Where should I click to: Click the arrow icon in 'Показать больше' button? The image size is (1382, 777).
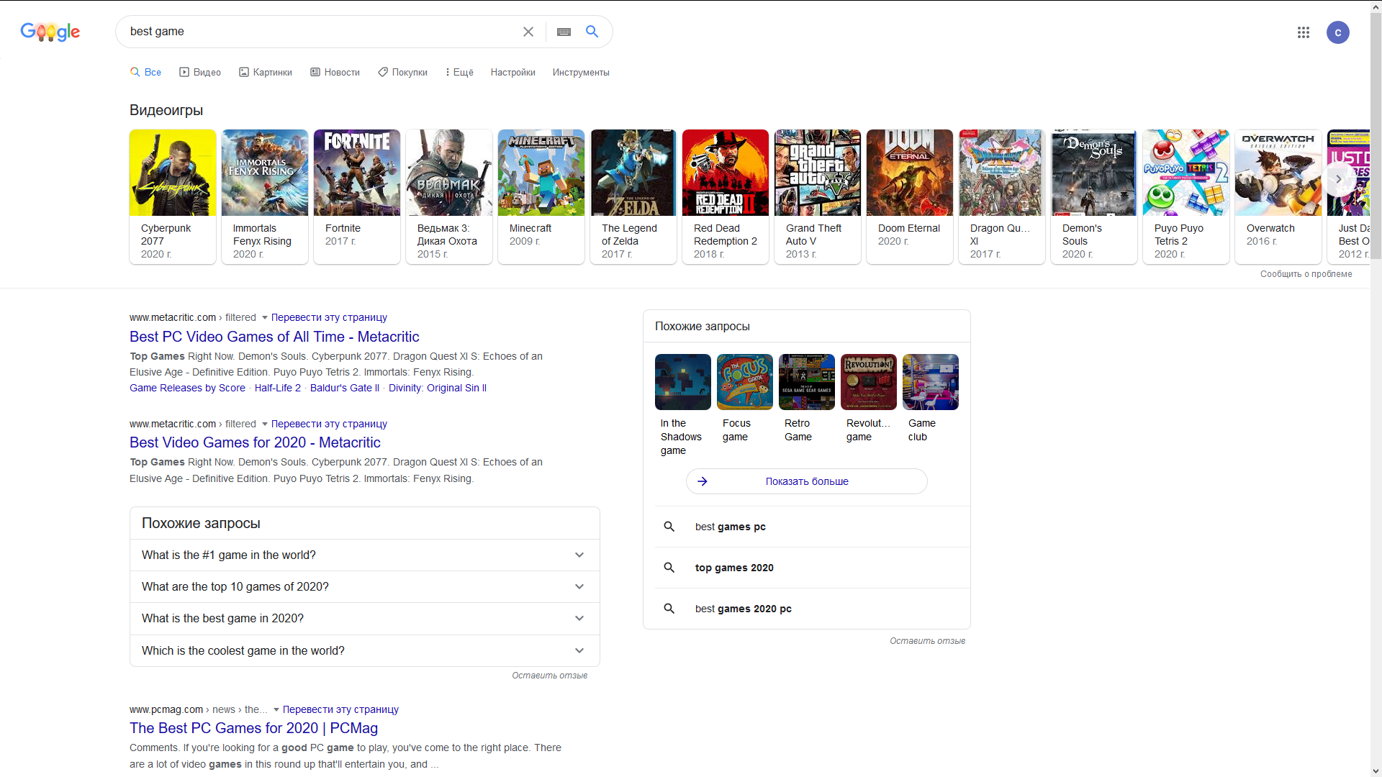[x=703, y=481]
